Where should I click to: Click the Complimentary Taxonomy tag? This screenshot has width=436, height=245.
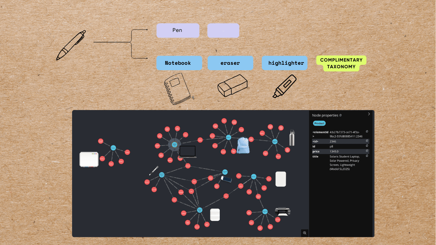(341, 63)
